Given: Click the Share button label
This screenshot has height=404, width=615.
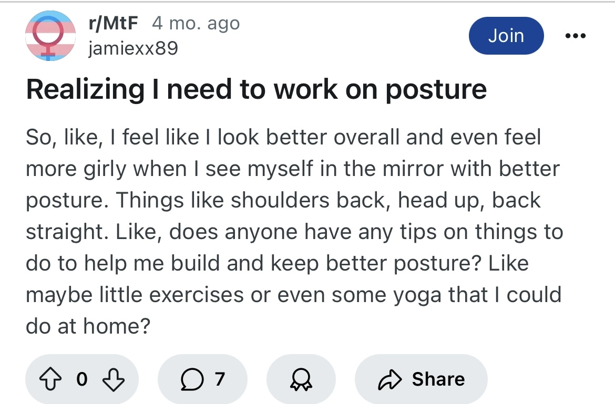Looking at the screenshot, I should pyautogui.click(x=438, y=379).
